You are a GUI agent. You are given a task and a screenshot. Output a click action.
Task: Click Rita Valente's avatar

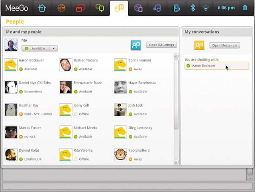click(x=66, y=154)
